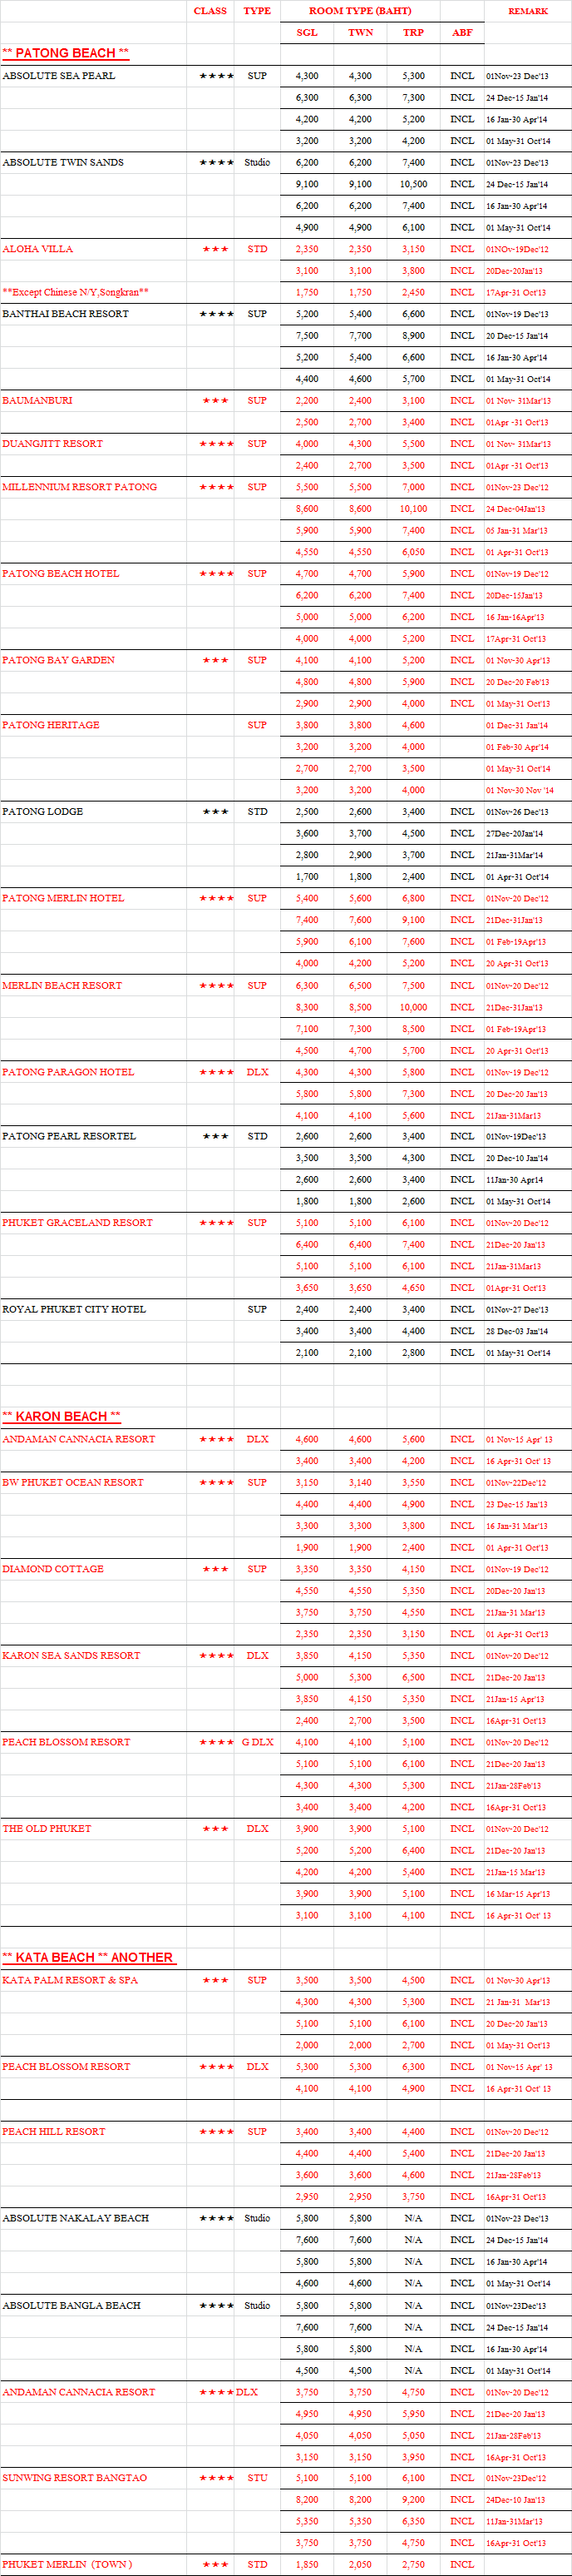
Task: Select MERLIN BEACH RESORT hotel name
Action: [x=62, y=985]
